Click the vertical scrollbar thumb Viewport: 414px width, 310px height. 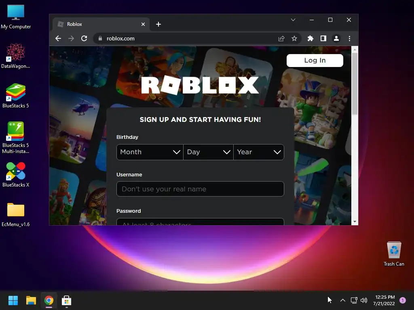[355, 84]
